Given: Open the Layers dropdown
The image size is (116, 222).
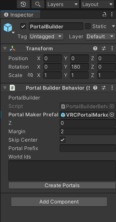Looking at the screenshot, I should pyautogui.click(x=63, y=4).
